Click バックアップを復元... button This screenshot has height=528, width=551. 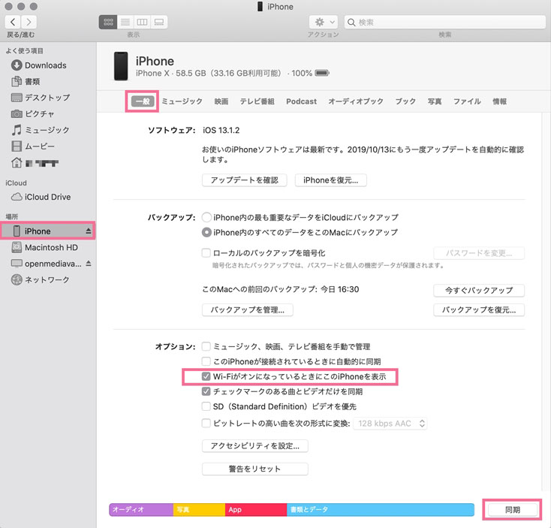tap(479, 309)
